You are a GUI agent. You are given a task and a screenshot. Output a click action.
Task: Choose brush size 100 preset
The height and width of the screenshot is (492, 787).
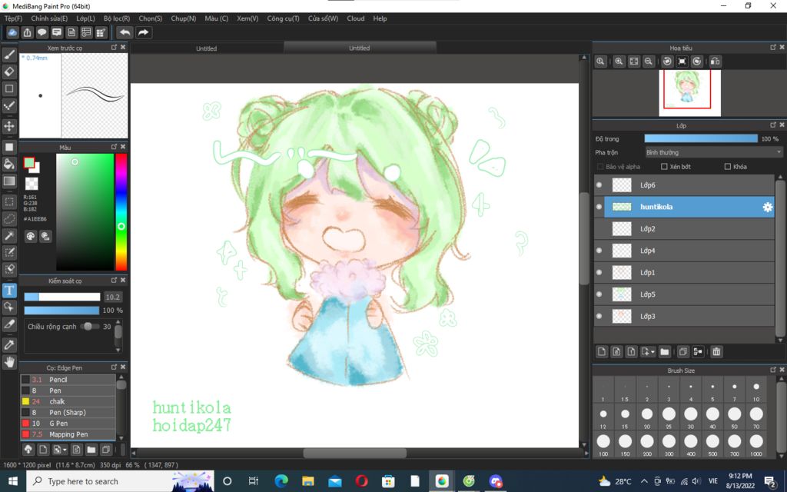point(603,444)
